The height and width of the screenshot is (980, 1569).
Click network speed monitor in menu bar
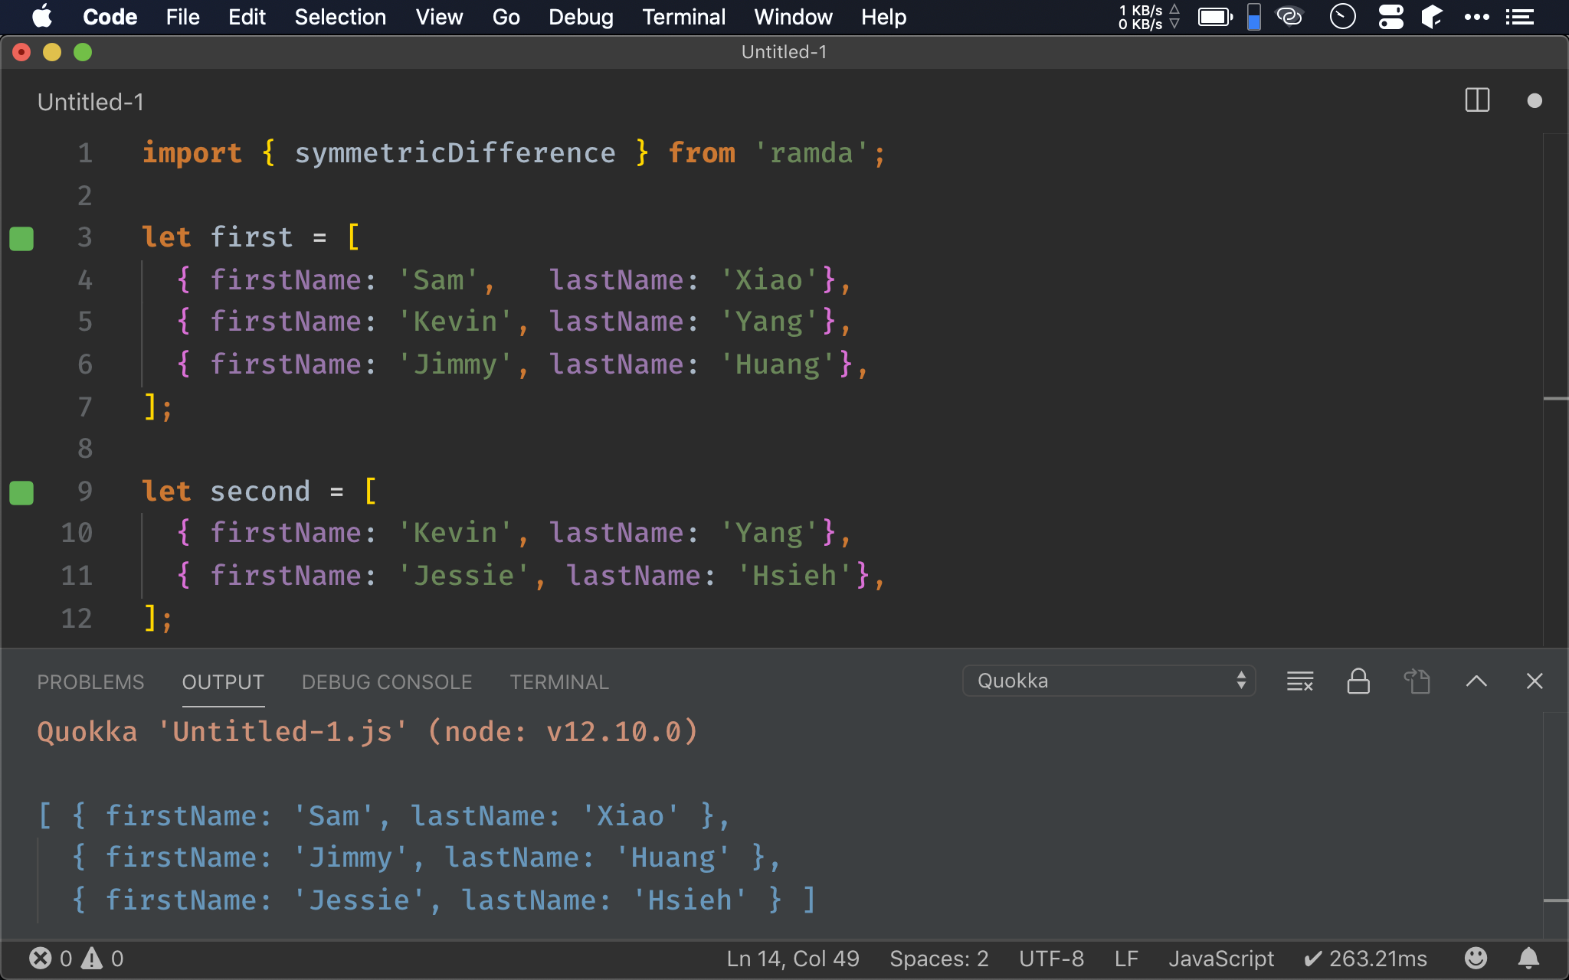tap(1148, 17)
